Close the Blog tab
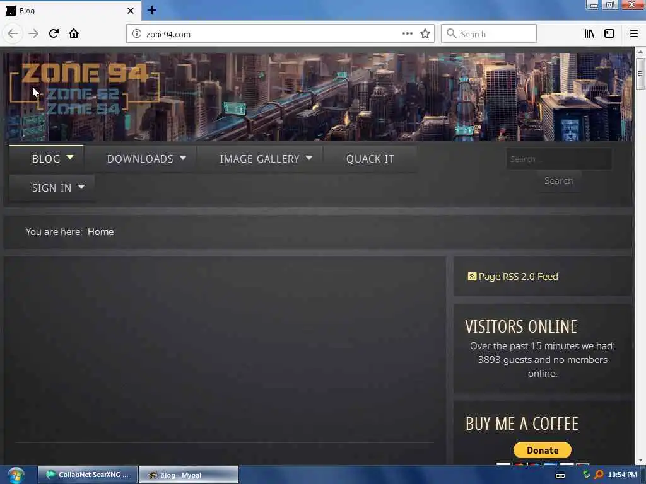 [130, 11]
